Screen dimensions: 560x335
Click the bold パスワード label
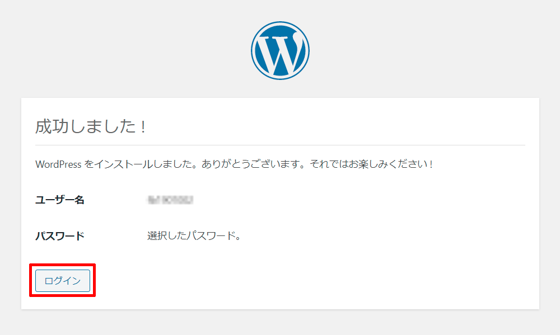pyautogui.click(x=60, y=235)
